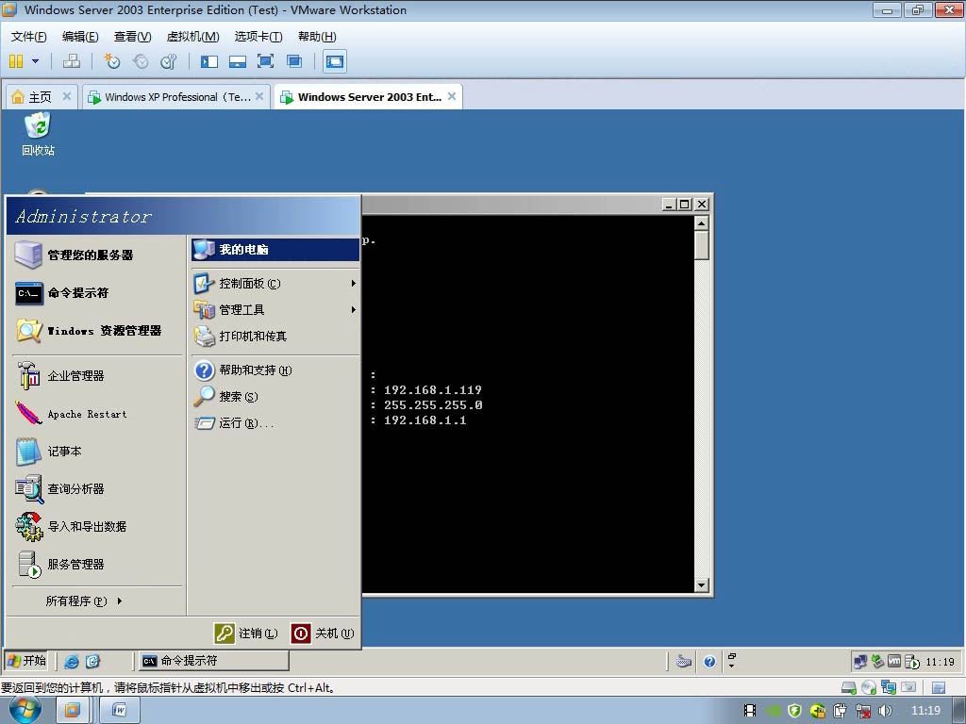Open 记事本 from Start menu

coord(97,452)
